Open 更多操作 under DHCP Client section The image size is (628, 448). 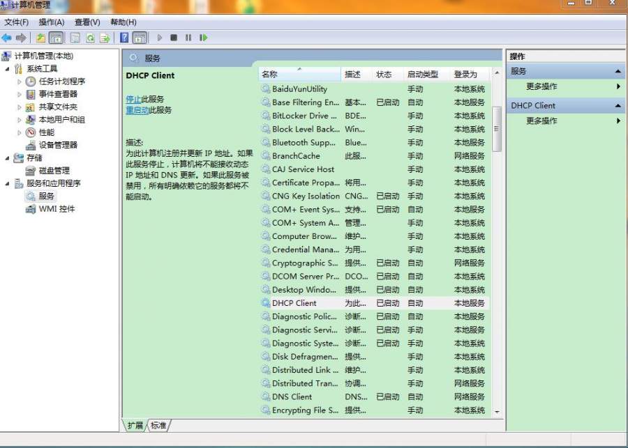pyautogui.click(x=541, y=121)
